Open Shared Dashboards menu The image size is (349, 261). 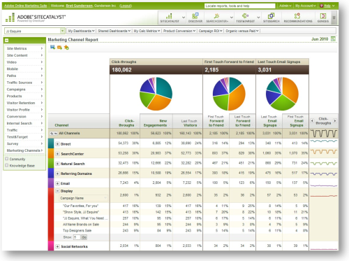click(x=114, y=31)
